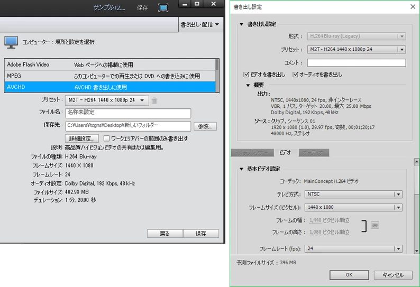
Task: Click the 保存先 path field
Action: (128, 126)
